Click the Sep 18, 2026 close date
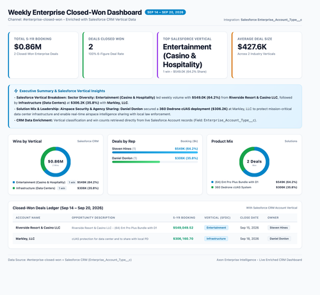 tap(250, 239)
